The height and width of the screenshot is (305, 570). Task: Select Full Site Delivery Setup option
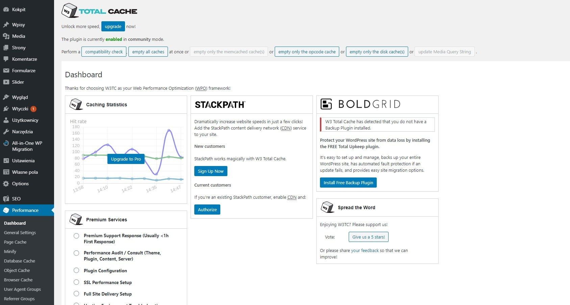(x=76, y=294)
